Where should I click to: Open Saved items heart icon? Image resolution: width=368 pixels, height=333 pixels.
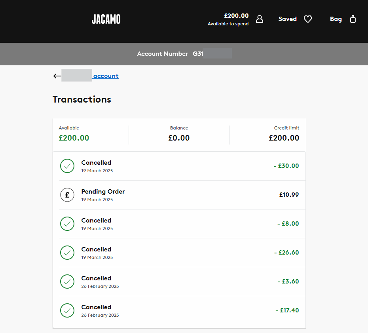point(308,19)
